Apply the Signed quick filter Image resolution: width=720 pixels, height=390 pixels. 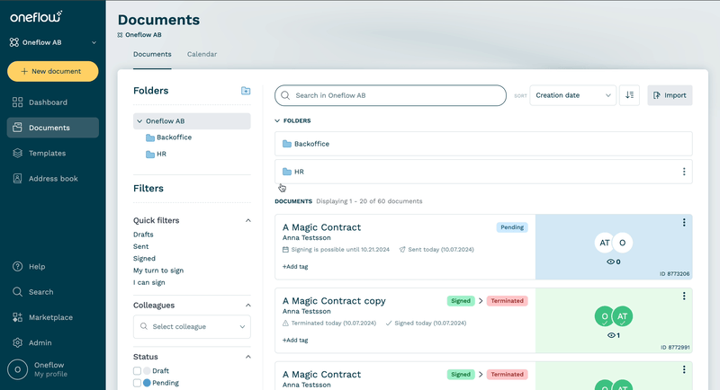144,259
